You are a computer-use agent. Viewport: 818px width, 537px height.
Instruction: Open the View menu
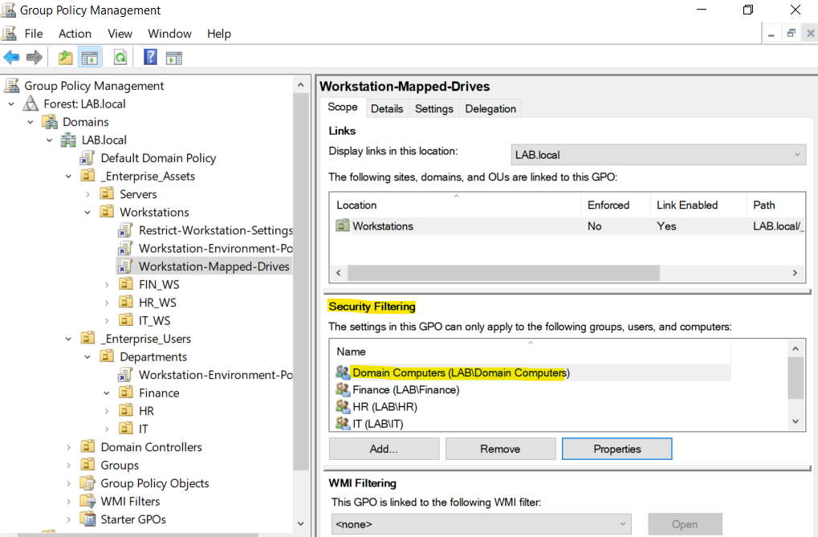click(x=120, y=34)
